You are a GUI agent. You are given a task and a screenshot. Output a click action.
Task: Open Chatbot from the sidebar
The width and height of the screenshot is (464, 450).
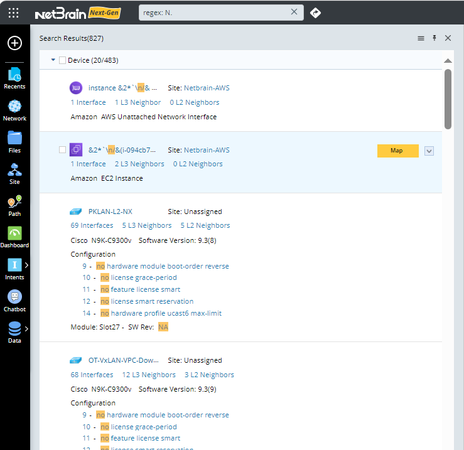click(x=14, y=301)
